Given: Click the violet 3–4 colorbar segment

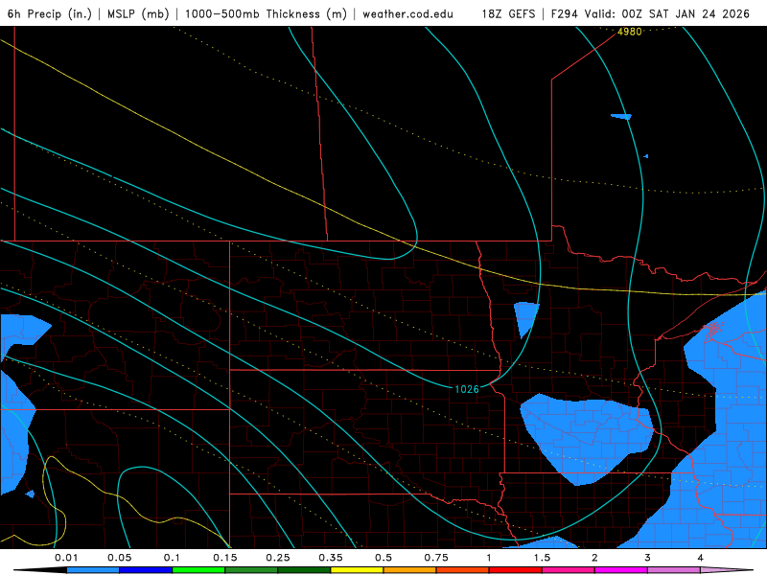Looking at the screenshot, I should point(674,570).
